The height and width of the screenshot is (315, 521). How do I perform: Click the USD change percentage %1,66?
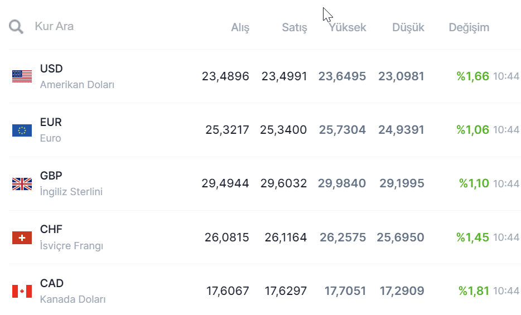(x=473, y=76)
